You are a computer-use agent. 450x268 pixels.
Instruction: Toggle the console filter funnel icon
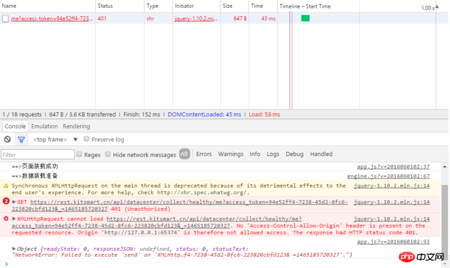pos(21,139)
